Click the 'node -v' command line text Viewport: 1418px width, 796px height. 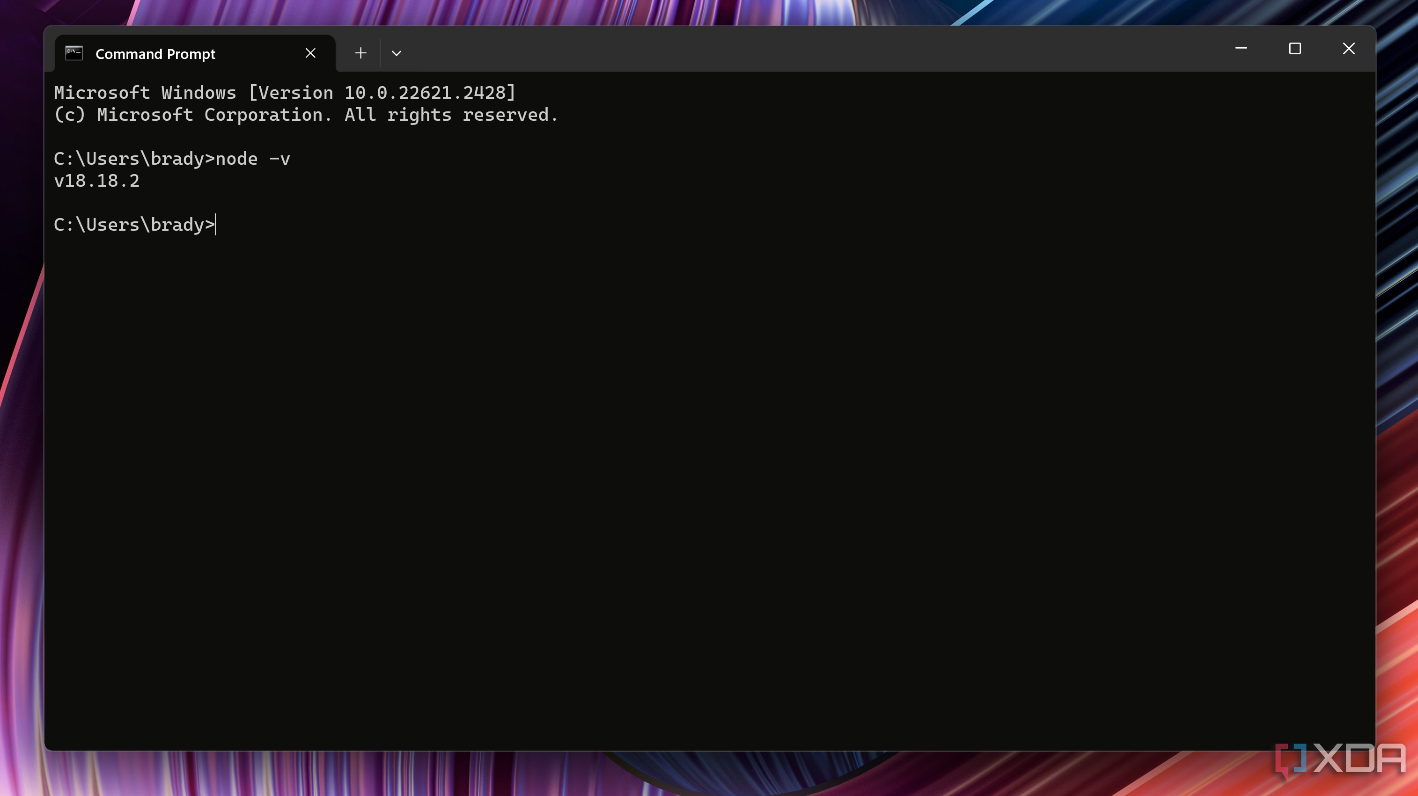[253, 159]
